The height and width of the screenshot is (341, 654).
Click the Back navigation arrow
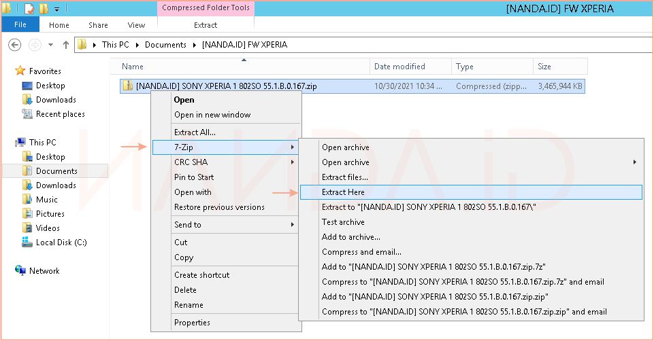pyautogui.click(x=16, y=45)
